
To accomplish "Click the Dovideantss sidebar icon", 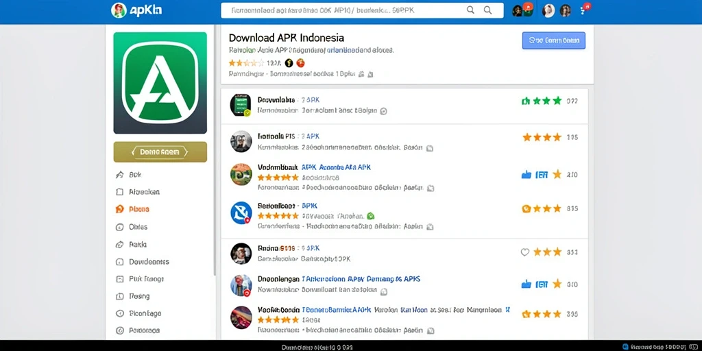I will (x=119, y=262).
